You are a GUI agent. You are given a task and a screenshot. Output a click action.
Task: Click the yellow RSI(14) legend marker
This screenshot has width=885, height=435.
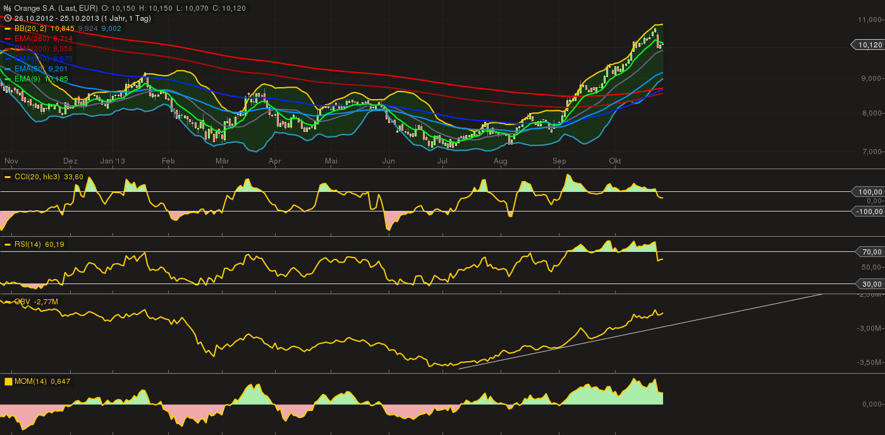point(8,244)
